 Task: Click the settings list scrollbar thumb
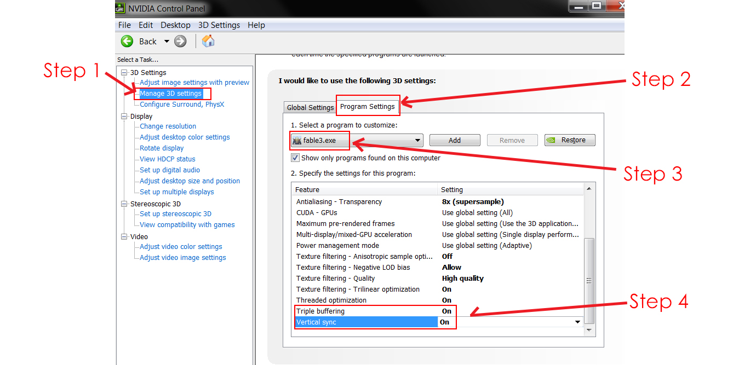pos(589,281)
